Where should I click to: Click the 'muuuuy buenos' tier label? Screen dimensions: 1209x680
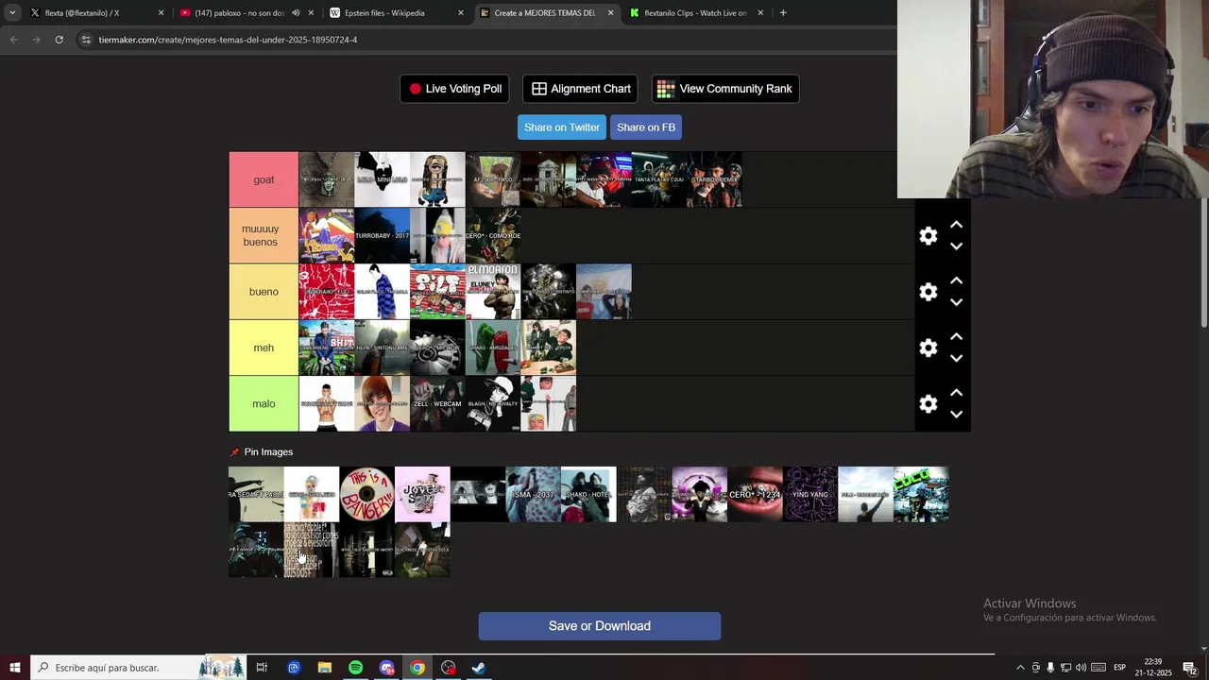(264, 236)
